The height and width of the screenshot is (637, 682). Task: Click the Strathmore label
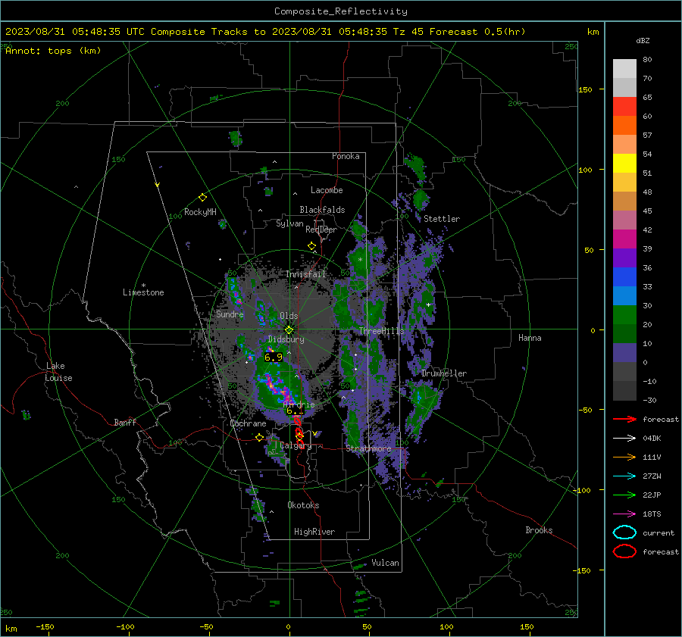(368, 448)
